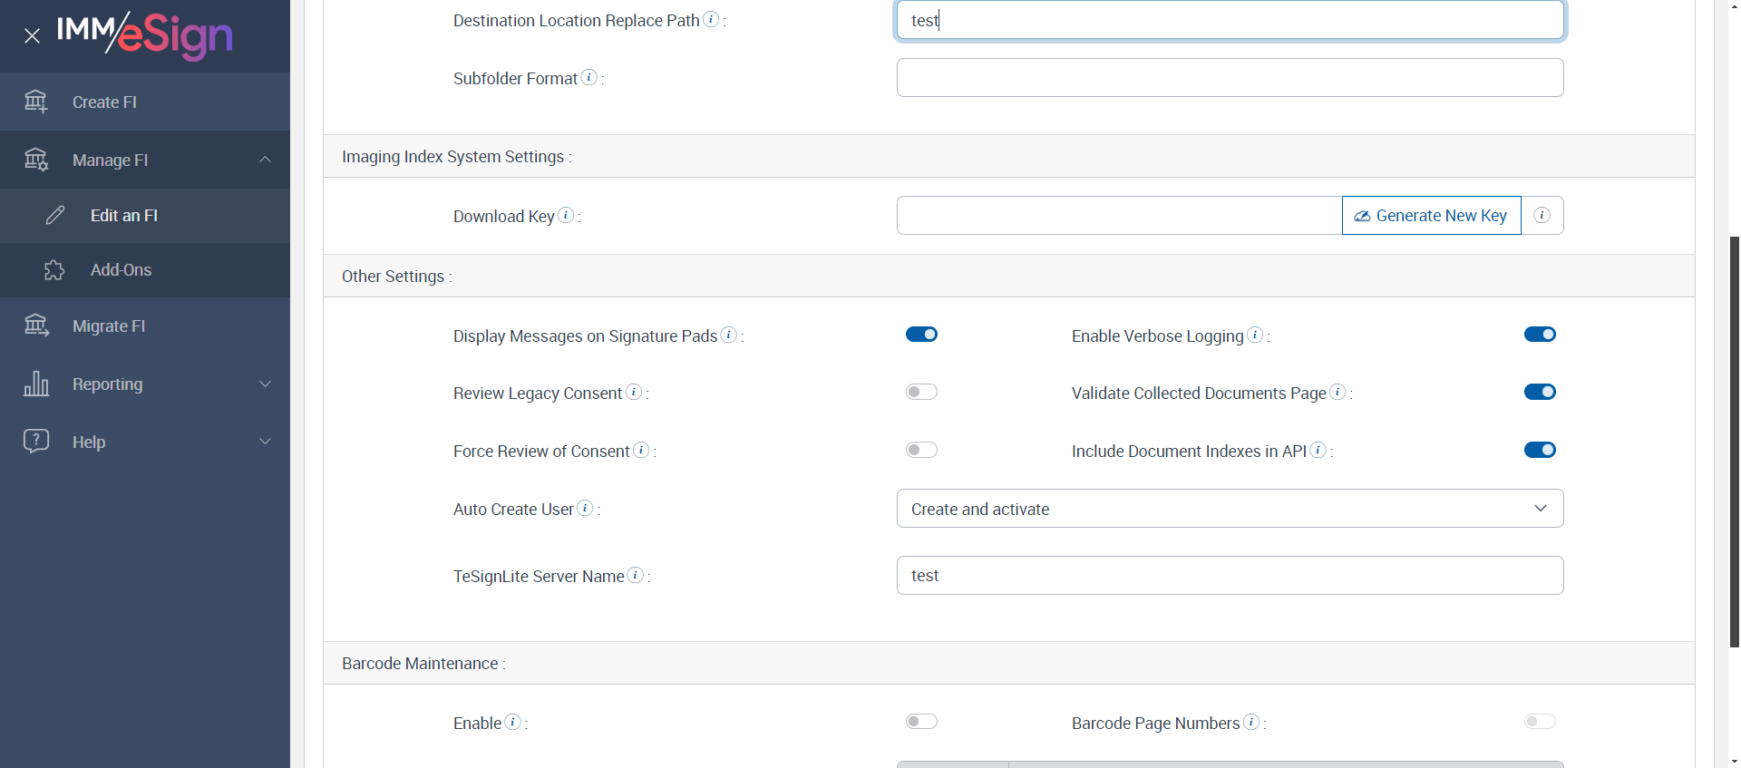
Task: Click the Generate New Key button
Action: point(1431,216)
